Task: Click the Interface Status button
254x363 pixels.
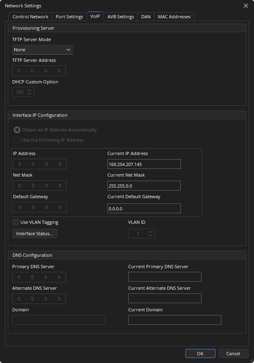Action: (x=35, y=234)
